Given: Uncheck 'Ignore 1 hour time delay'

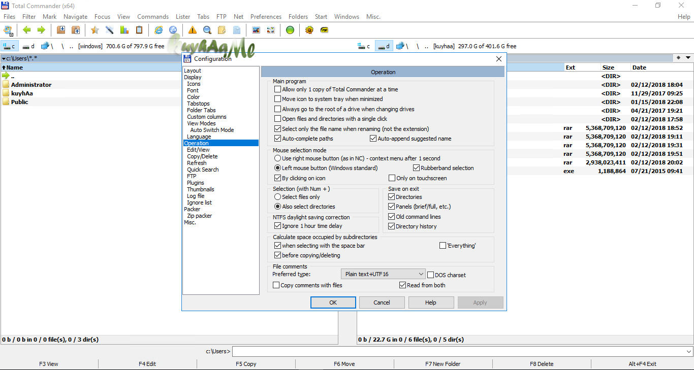Looking at the screenshot, I should click(x=278, y=226).
